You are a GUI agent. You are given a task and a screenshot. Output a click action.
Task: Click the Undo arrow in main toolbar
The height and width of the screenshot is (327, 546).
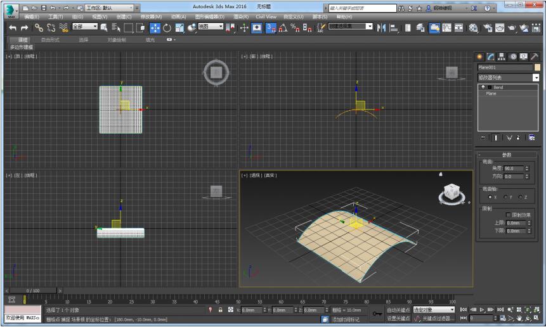[x=13, y=28]
